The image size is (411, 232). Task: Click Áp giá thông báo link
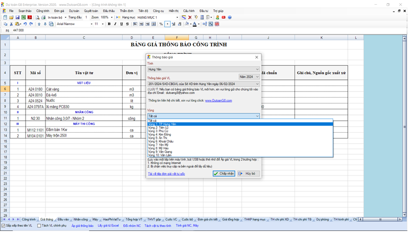coord(83,226)
